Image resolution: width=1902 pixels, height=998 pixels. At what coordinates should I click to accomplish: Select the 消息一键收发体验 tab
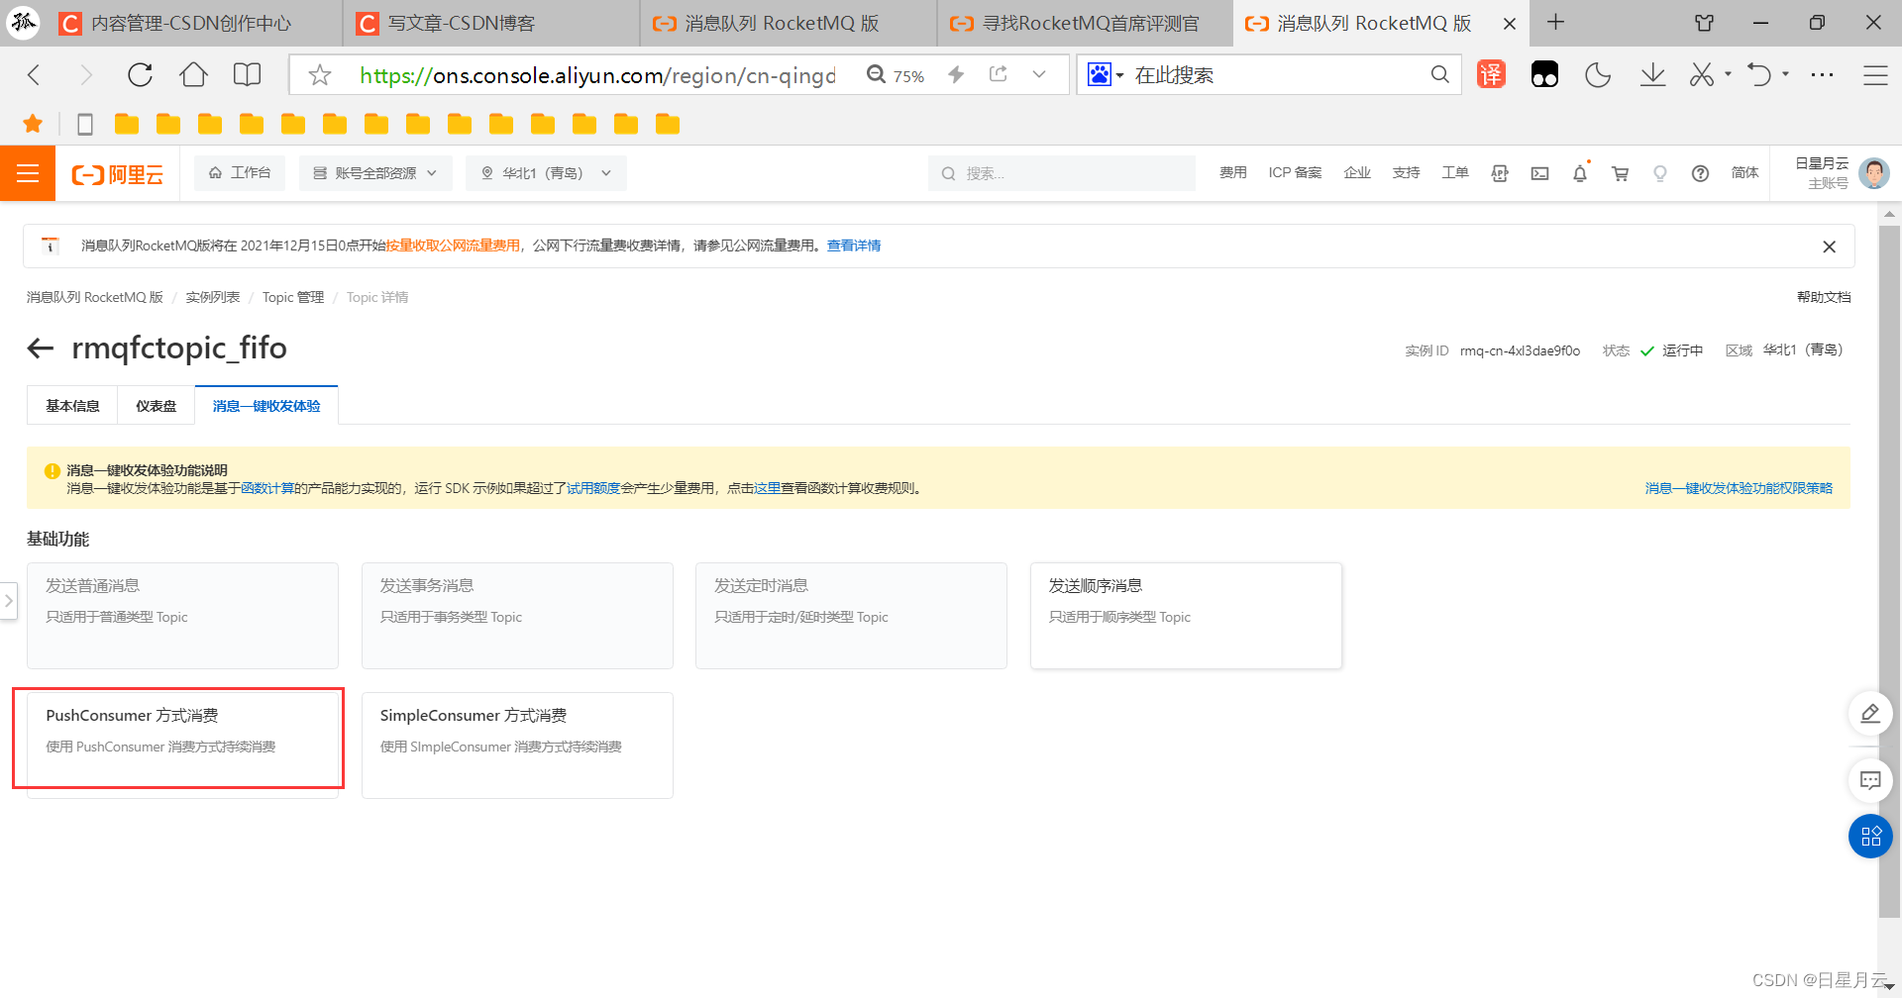tap(266, 406)
